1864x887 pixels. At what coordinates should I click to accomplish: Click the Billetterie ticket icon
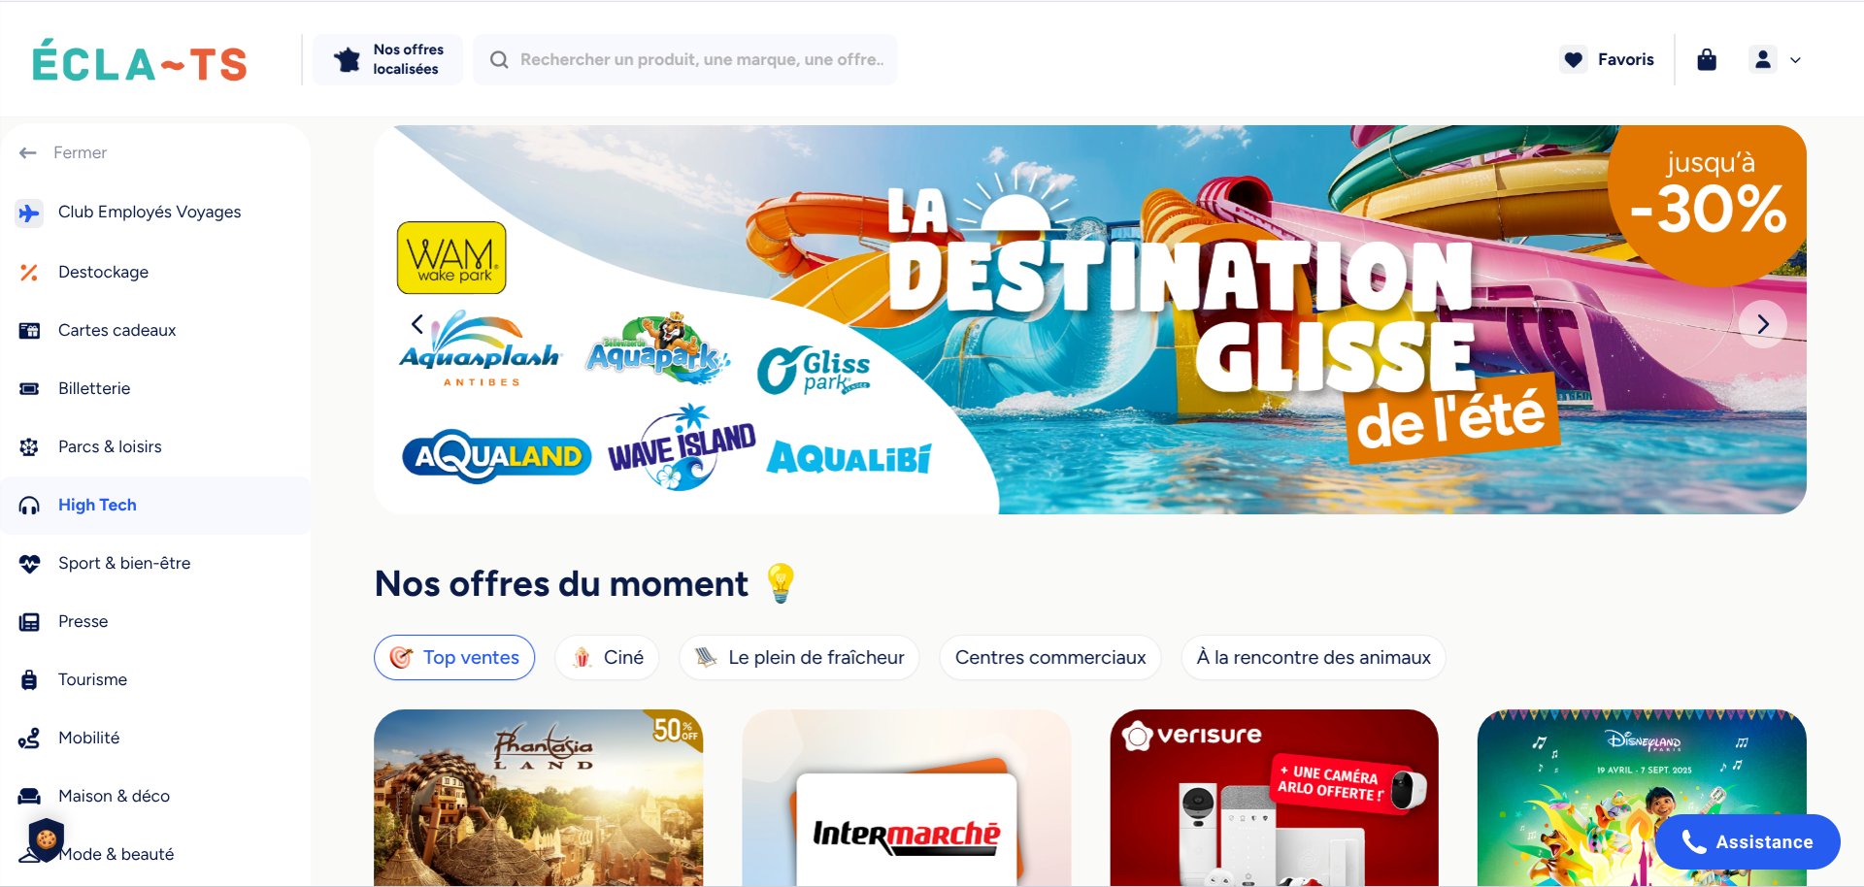coord(29,389)
